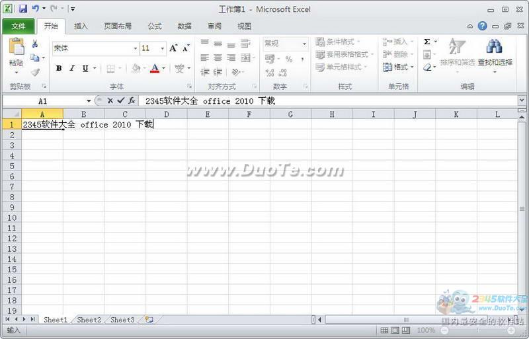Increase font size with large A icon

tap(173, 48)
